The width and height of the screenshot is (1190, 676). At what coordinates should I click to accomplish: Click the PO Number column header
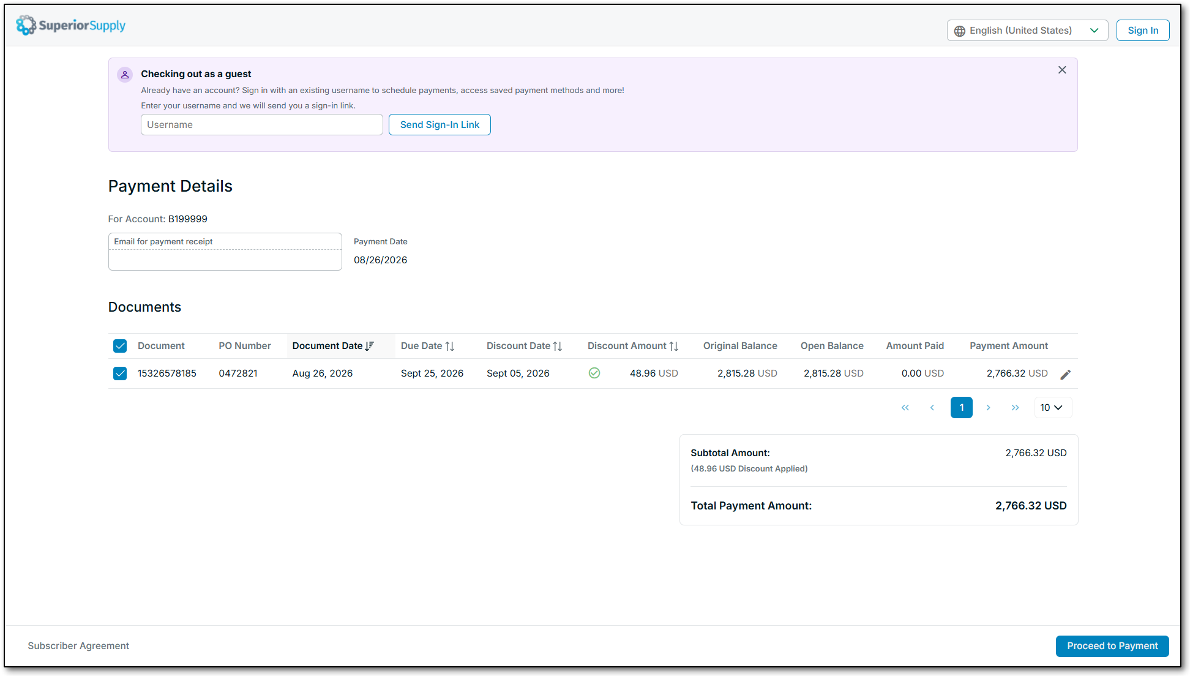tap(245, 346)
